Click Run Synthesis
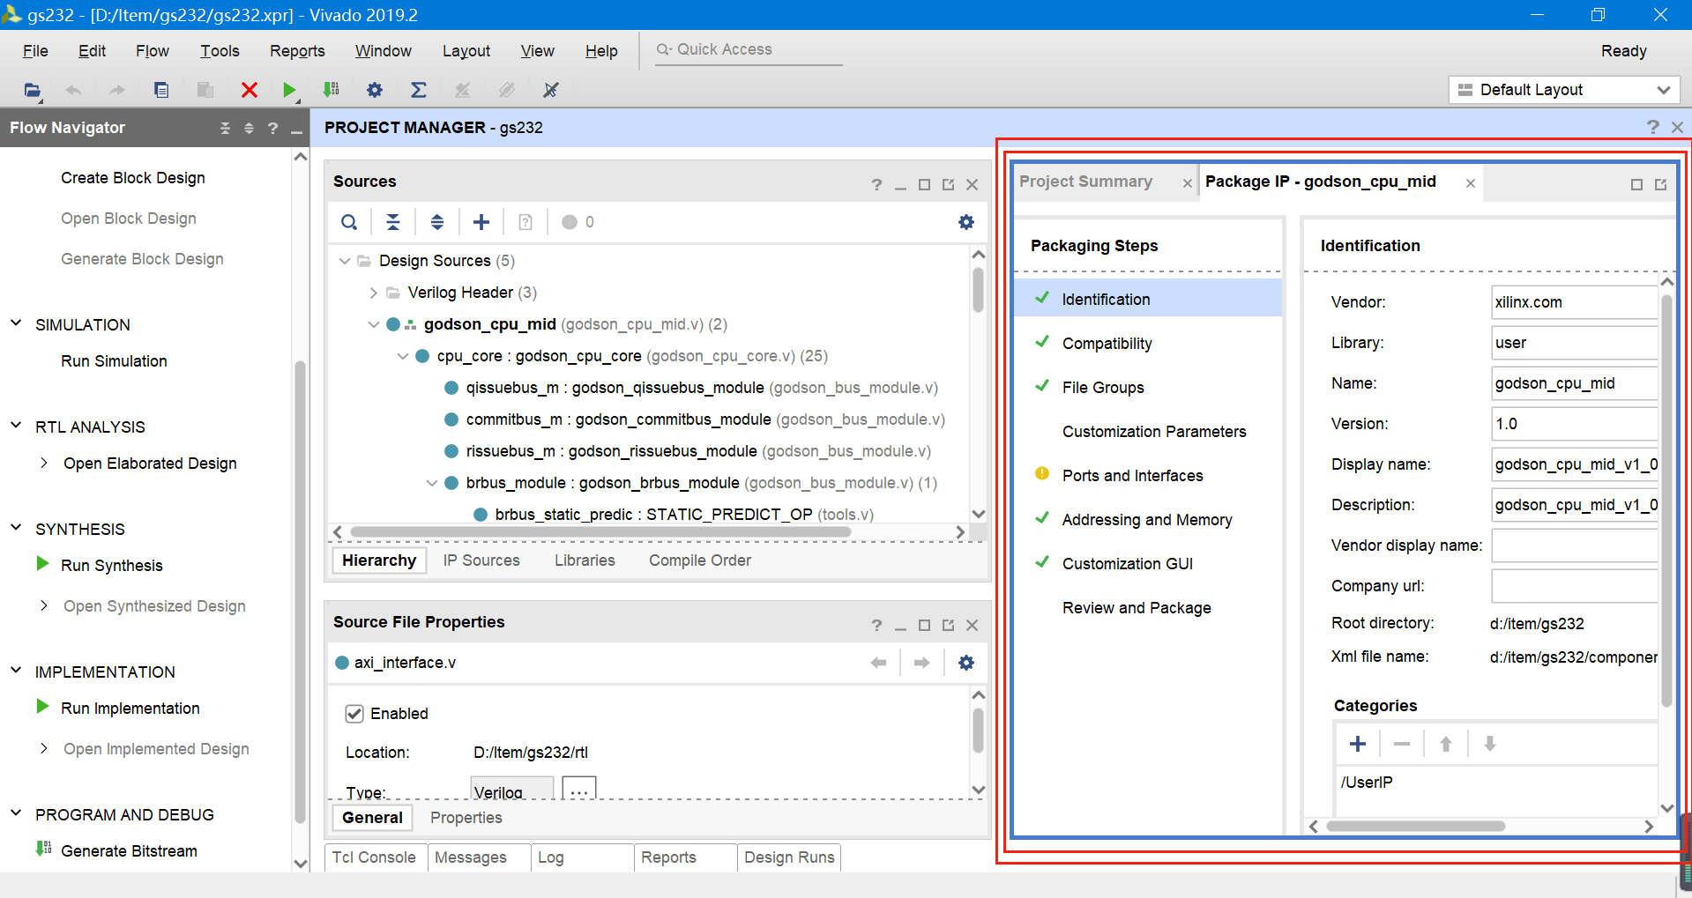This screenshot has width=1692, height=898. [112, 566]
